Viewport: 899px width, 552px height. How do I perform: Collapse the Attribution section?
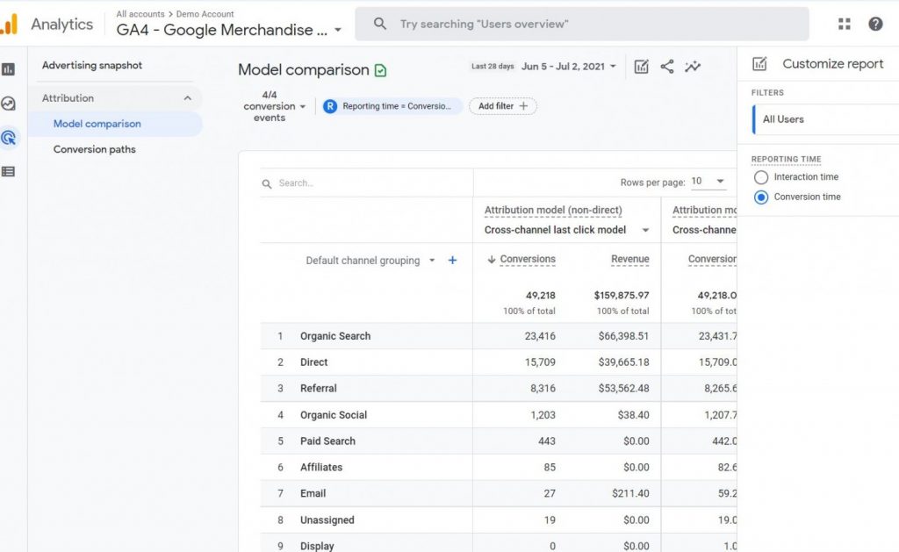coord(187,98)
